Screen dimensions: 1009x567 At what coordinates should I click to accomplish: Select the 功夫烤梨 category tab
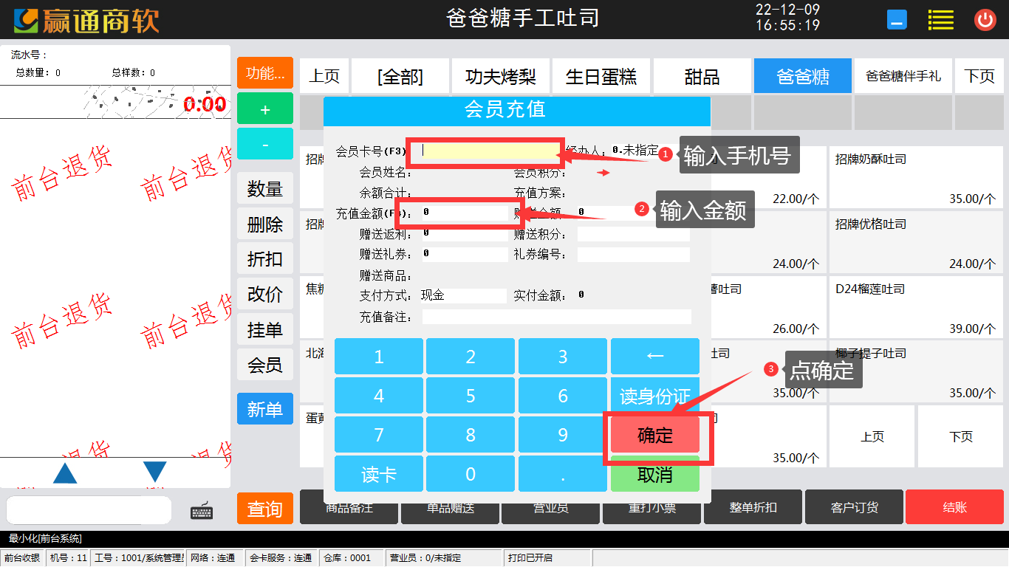tap(501, 76)
